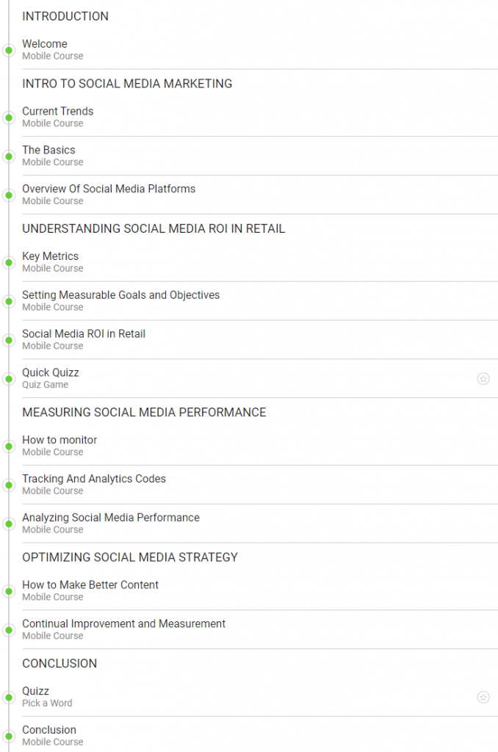Click green dot beside How to Make Better Content
Screen dimensions: 498x752
click(x=9, y=591)
